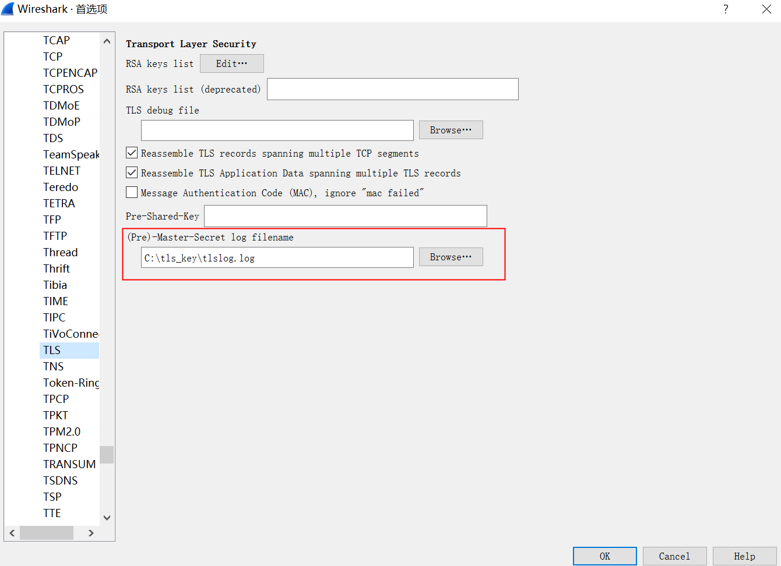
Task: Open the RSA keys list Edit button
Action: click(x=232, y=63)
